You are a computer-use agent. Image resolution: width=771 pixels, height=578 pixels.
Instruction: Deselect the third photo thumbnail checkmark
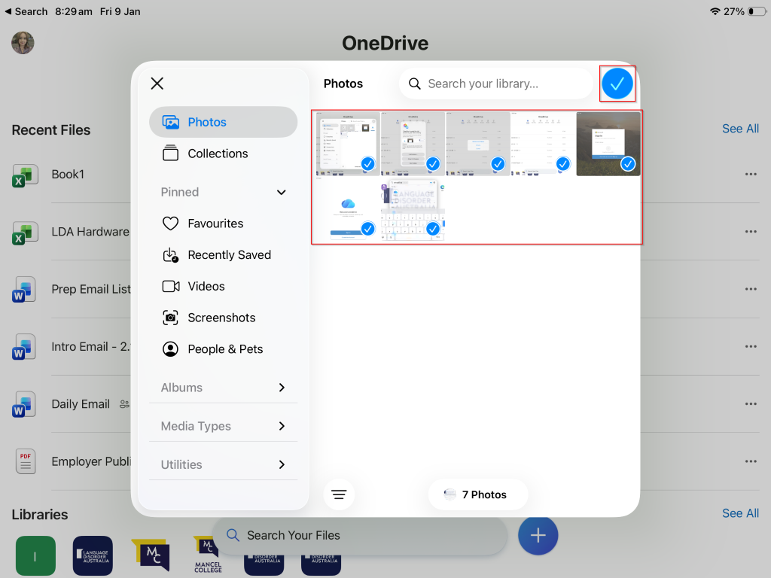(498, 163)
